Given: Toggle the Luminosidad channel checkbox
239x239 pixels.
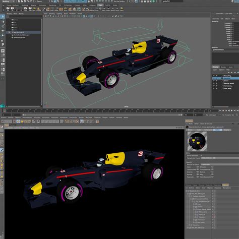Looking at the screenshot, I should (x=198, y=169).
